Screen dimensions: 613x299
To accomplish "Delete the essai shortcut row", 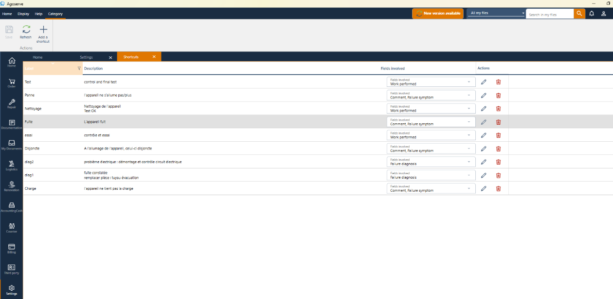I will coord(498,135).
